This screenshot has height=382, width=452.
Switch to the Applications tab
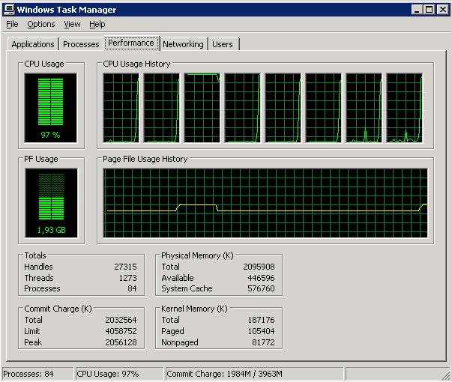33,44
